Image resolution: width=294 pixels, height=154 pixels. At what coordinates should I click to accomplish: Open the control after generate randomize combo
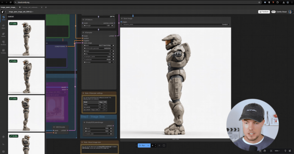click(99, 48)
